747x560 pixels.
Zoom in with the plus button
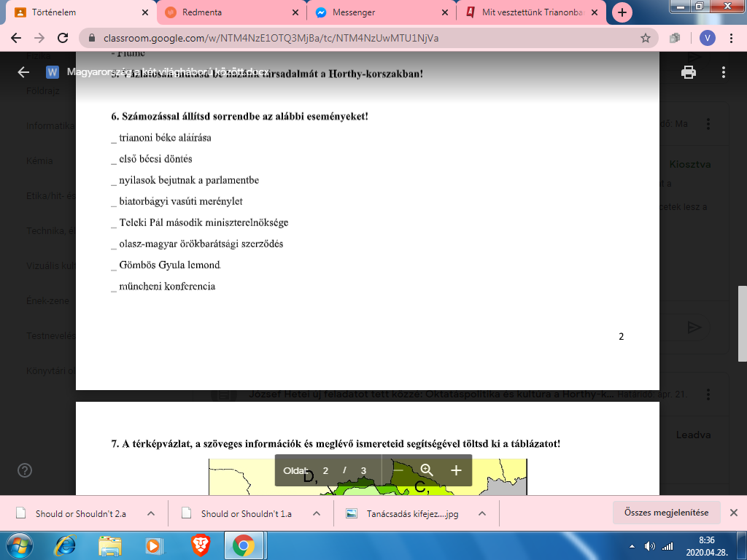(x=456, y=470)
